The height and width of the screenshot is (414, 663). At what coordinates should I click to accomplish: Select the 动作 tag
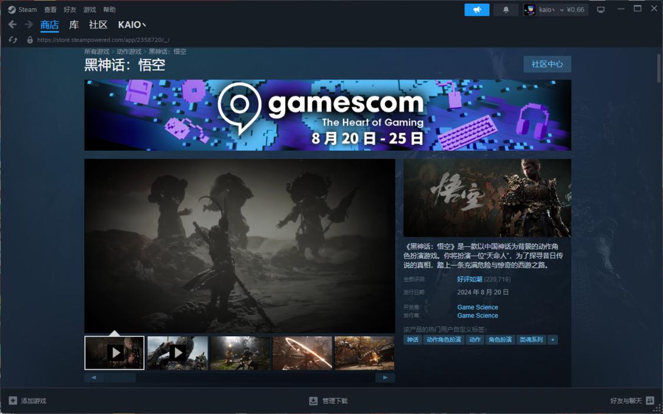(x=475, y=340)
